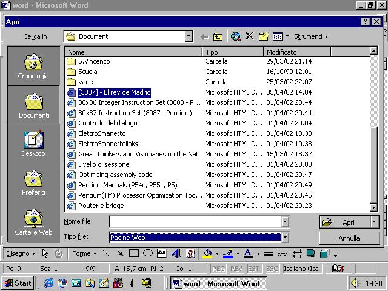This screenshot has width=388, height=291.
Task: Apply fill color with the paint bucket
Action: [207, 253]
